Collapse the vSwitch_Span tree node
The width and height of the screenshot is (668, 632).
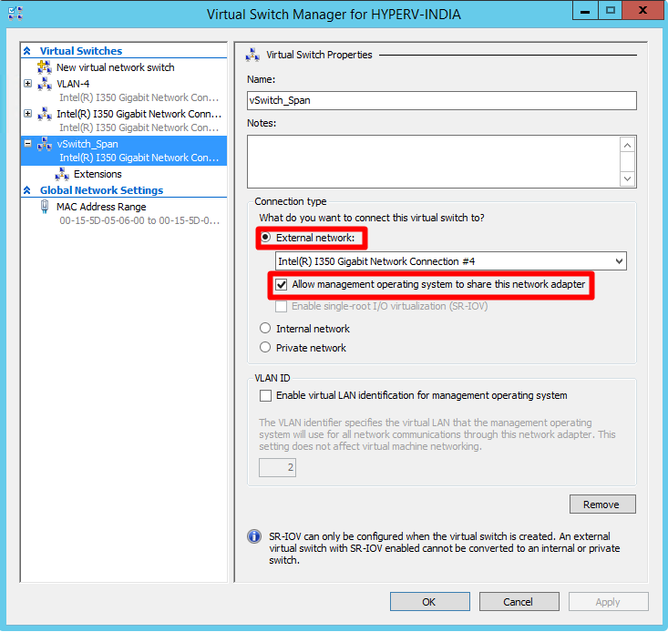[27, 144]
